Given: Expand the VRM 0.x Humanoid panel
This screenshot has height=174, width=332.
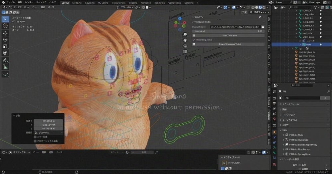Looking at the screenshot, I should [283, 140].
